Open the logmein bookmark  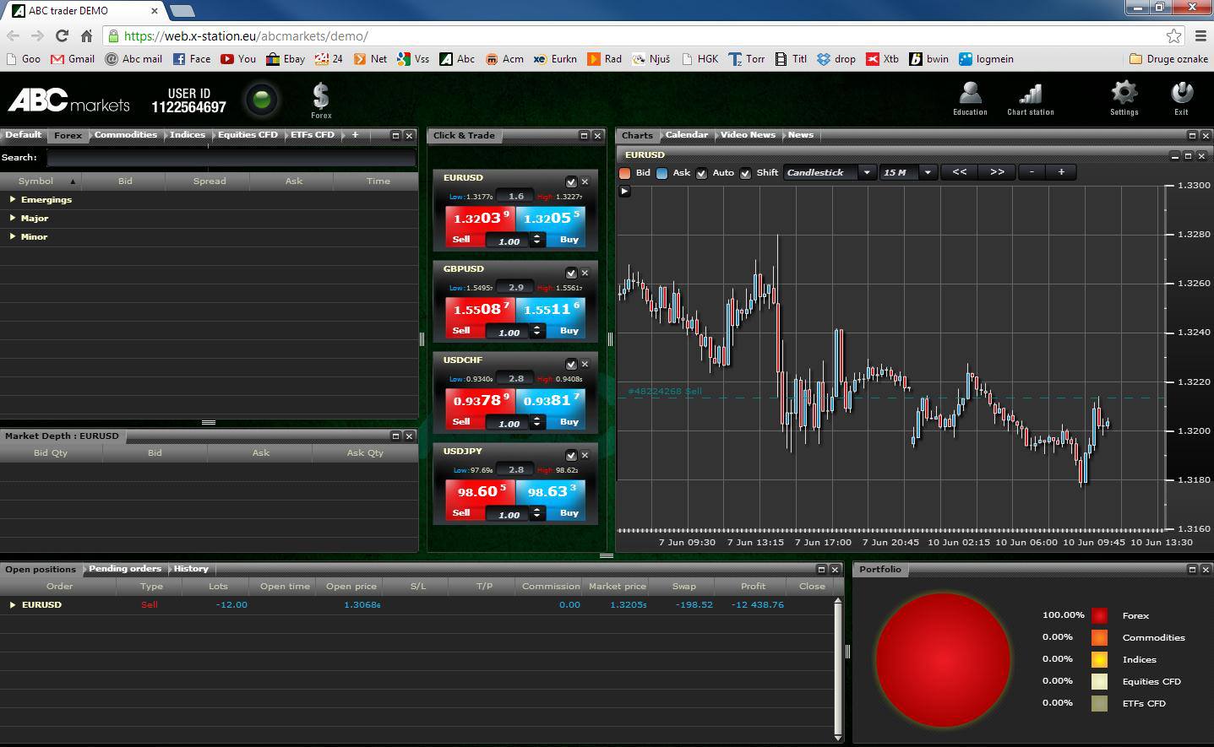[986, 59]
